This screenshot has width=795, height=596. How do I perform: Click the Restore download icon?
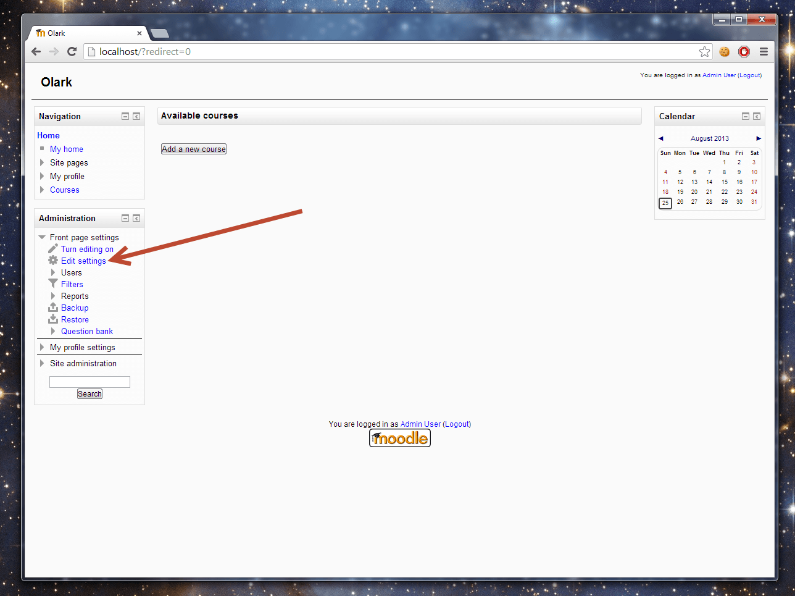[x=53, y=319]
